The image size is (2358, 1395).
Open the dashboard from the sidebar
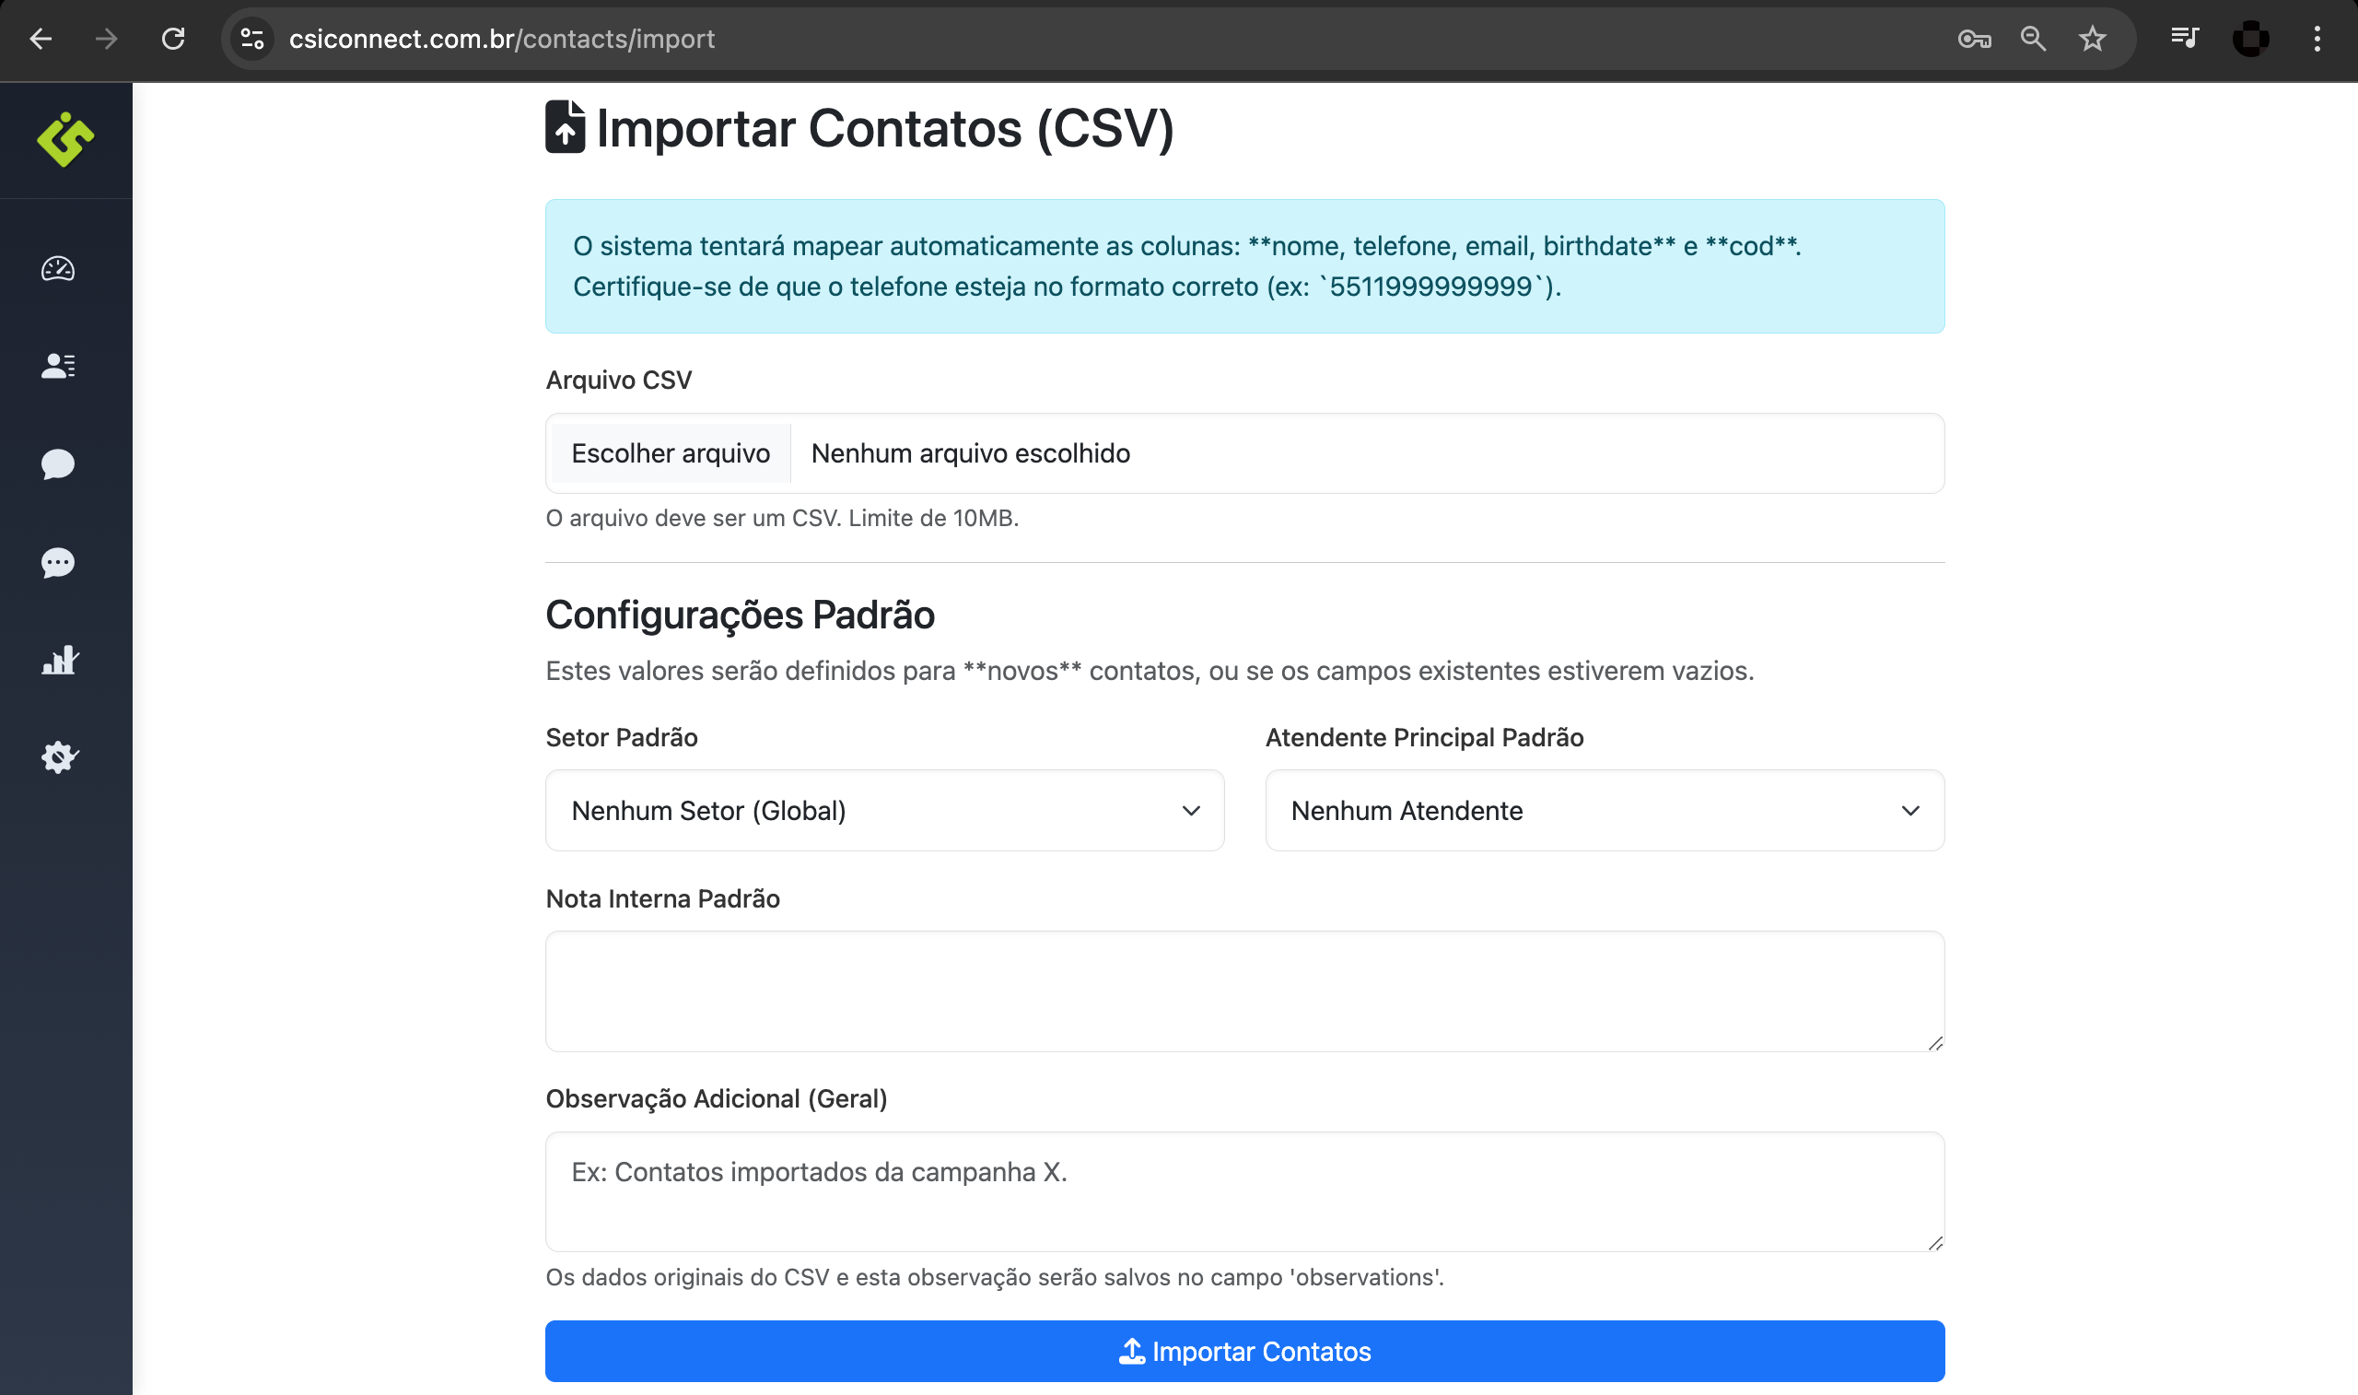(x=58, y=270)
